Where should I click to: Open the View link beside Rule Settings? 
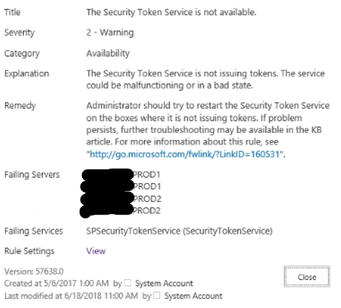95,251
